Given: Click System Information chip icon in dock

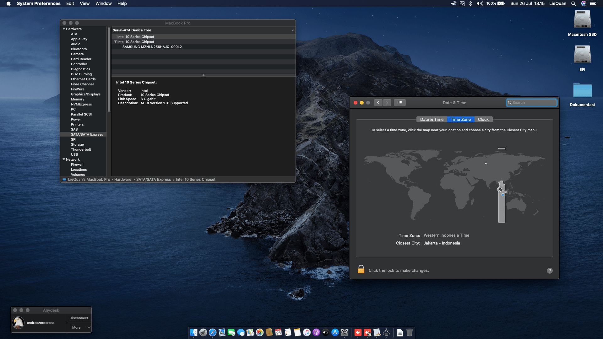Looking at the screenshot, I should click(387, 332).
